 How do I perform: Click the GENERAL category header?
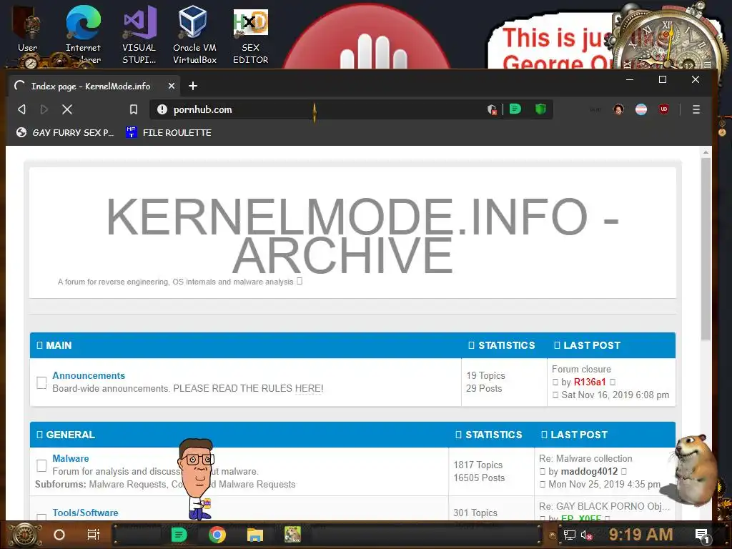[71, 435]
